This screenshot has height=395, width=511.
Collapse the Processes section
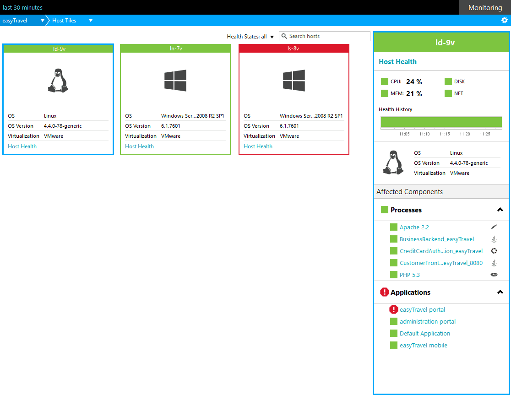tap(500, 210)
